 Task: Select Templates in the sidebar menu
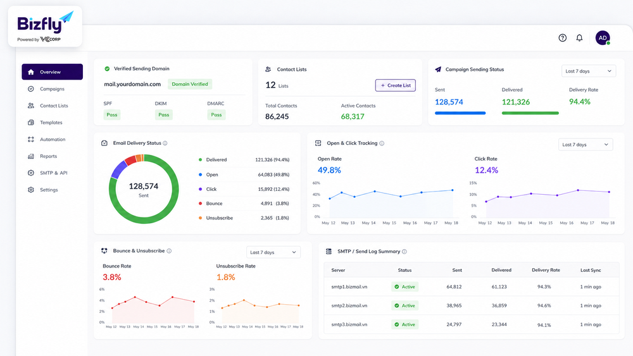(x=52, y=123)
